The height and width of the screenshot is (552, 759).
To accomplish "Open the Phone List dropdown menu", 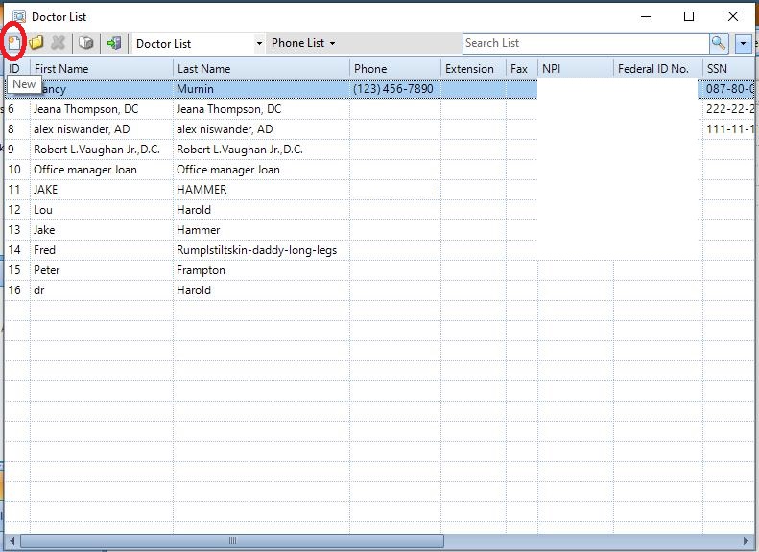I will click(303, 43).
